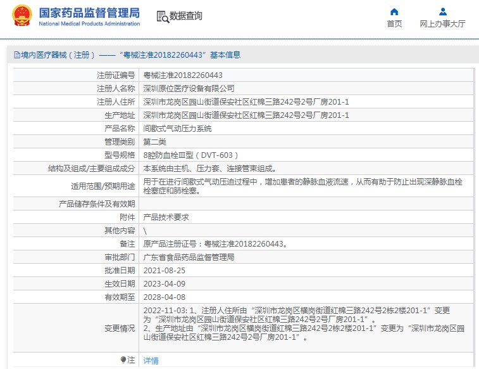
Task: Click the 产品储存条件及有效期 label
Action: 97,204
